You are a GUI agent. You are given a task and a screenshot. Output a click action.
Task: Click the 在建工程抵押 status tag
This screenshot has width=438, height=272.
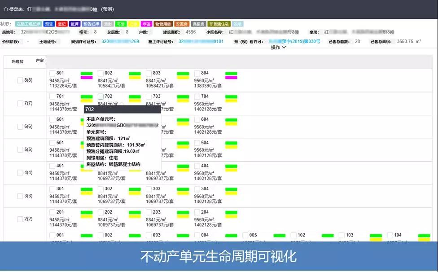29,24
